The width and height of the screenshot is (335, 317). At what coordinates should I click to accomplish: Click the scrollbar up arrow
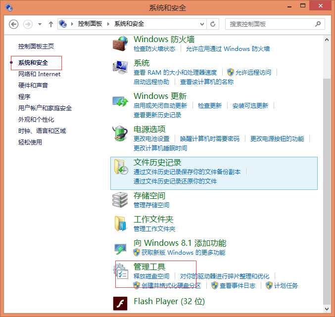point(327,40)
